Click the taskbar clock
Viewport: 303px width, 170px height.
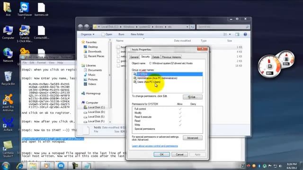pyautogui.click(x=292, y=166)
